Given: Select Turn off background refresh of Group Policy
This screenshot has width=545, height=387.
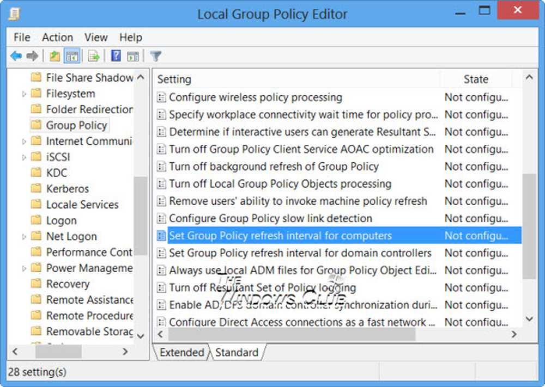Looking at the screenshot, I should [x=274, y=167].
